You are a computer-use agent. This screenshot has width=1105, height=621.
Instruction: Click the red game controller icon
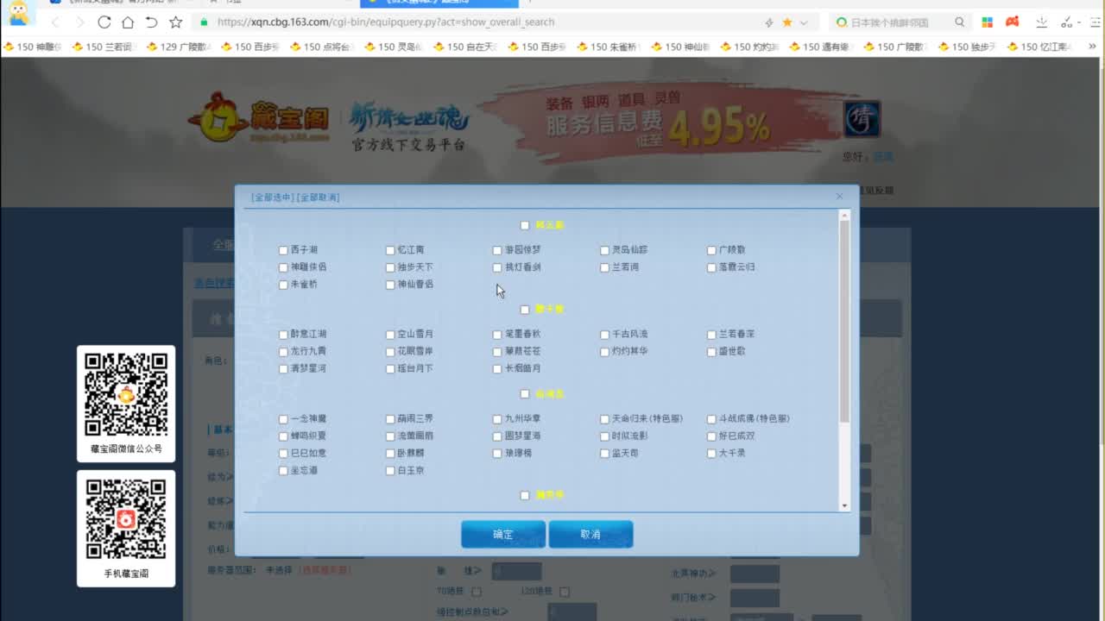[x=1013, y=22]
